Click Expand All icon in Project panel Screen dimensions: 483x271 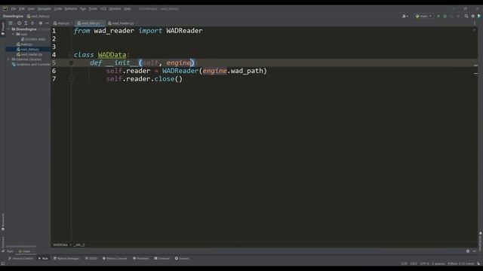pyautogui.click(x=26, y=23)
